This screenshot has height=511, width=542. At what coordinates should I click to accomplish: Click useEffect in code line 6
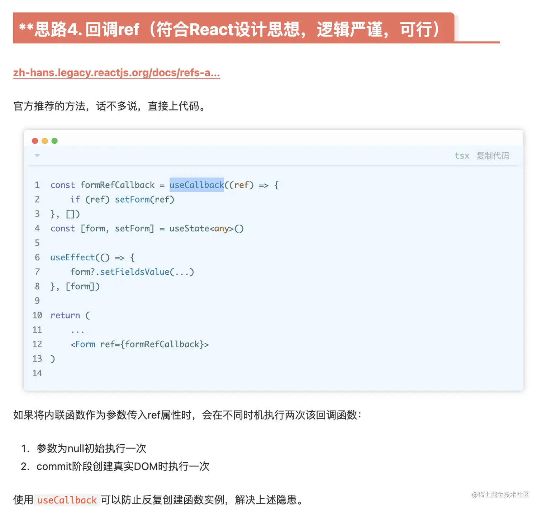[x=72, y=257]
